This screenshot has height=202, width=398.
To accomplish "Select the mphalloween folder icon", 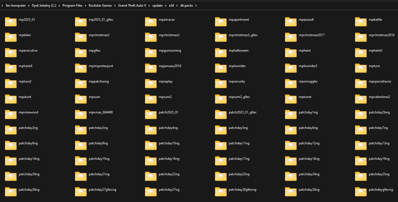I will tap(221, 53).
